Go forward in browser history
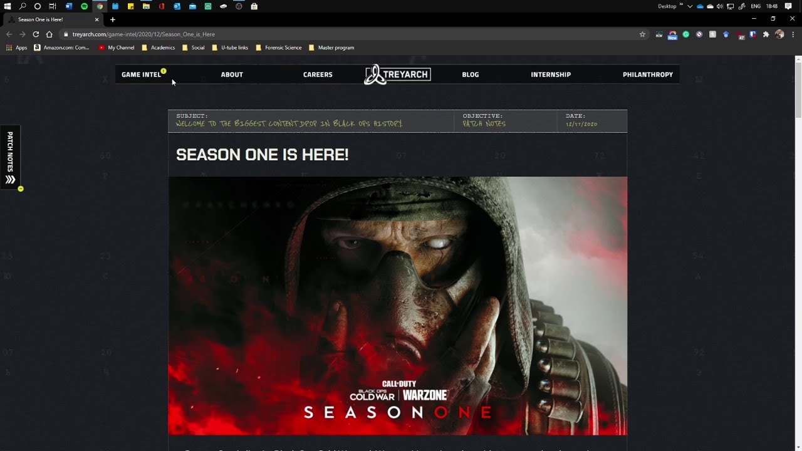Screen dimensions: 802x451 click(23, 34)
